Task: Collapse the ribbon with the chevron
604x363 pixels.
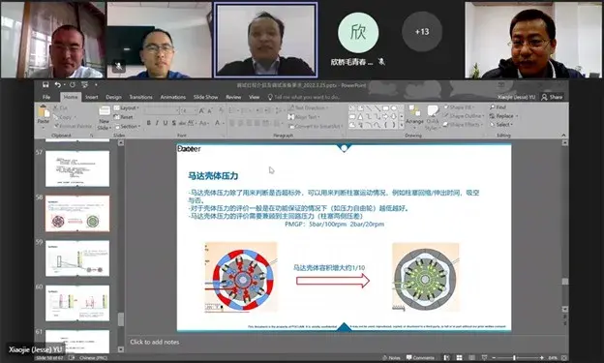Action: point(563,136)
